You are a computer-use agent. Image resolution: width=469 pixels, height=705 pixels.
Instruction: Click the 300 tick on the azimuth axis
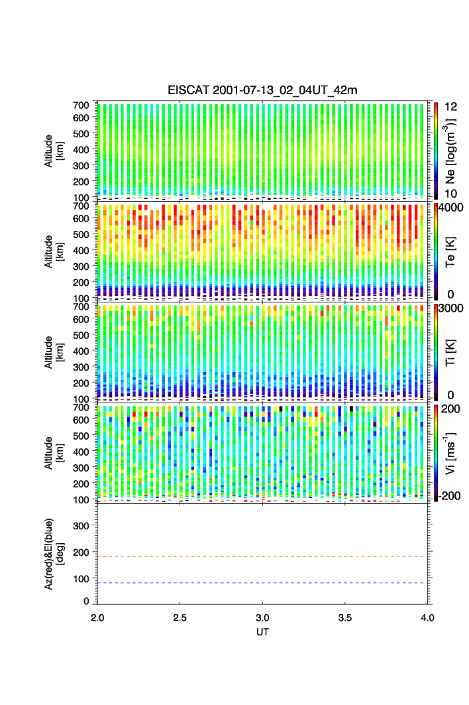point(80,526)
